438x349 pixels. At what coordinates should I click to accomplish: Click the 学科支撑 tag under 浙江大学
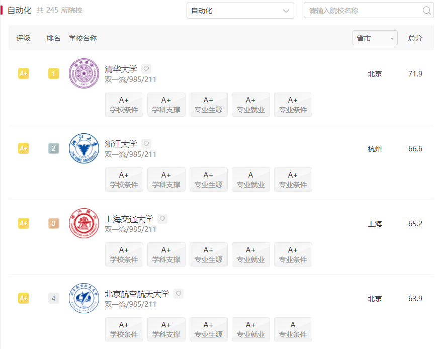(x=166, y=180)
